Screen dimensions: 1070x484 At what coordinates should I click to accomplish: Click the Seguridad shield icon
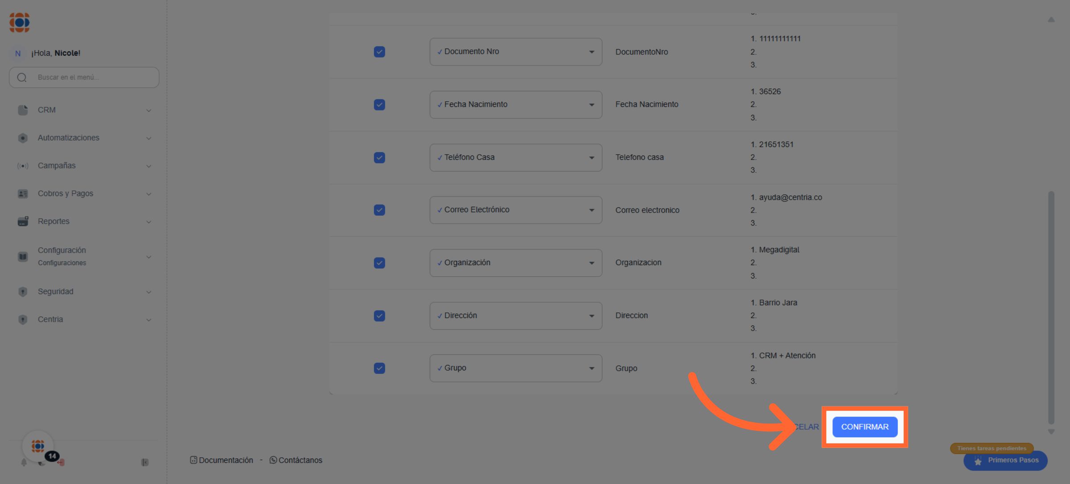[23, 291]
